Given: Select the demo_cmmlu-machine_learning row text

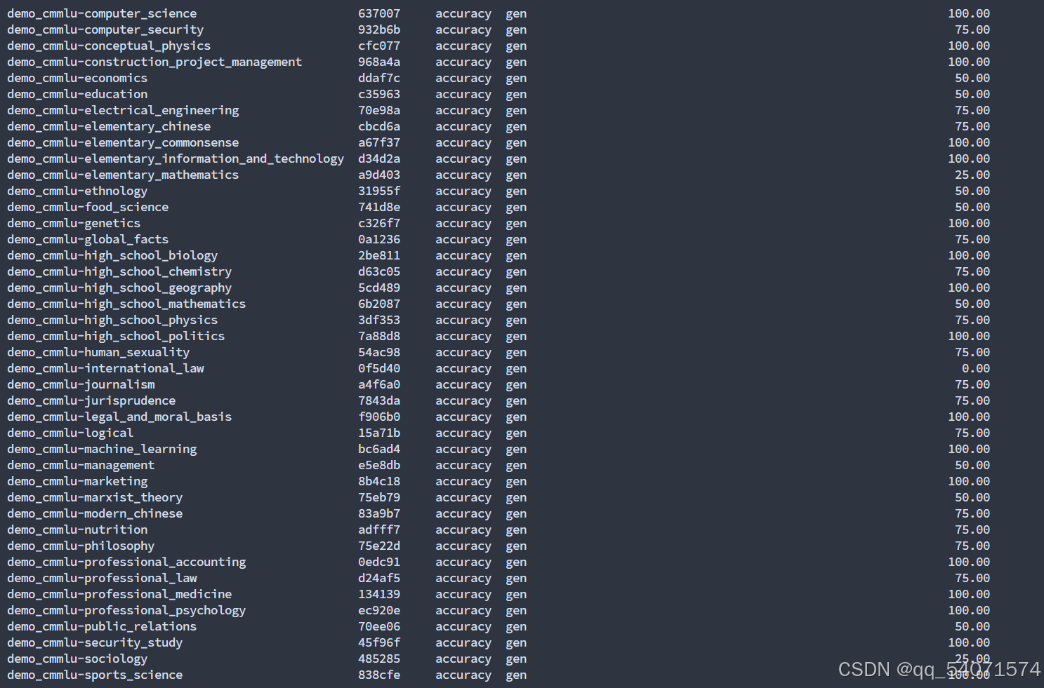Looking at the screenshot, I should pyautogui.click(x=102, y=449).
